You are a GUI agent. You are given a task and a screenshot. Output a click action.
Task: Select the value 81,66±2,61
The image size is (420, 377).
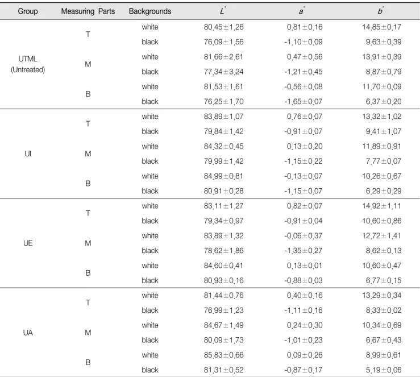point(224,57)
